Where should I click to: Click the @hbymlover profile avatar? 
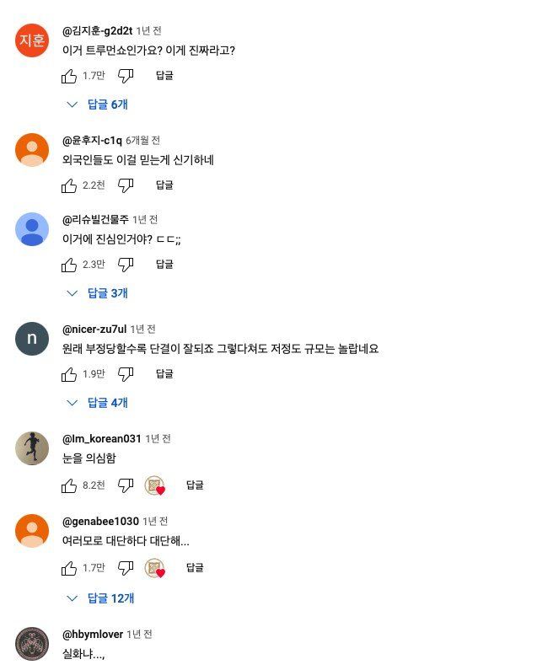tap(32, 643)
